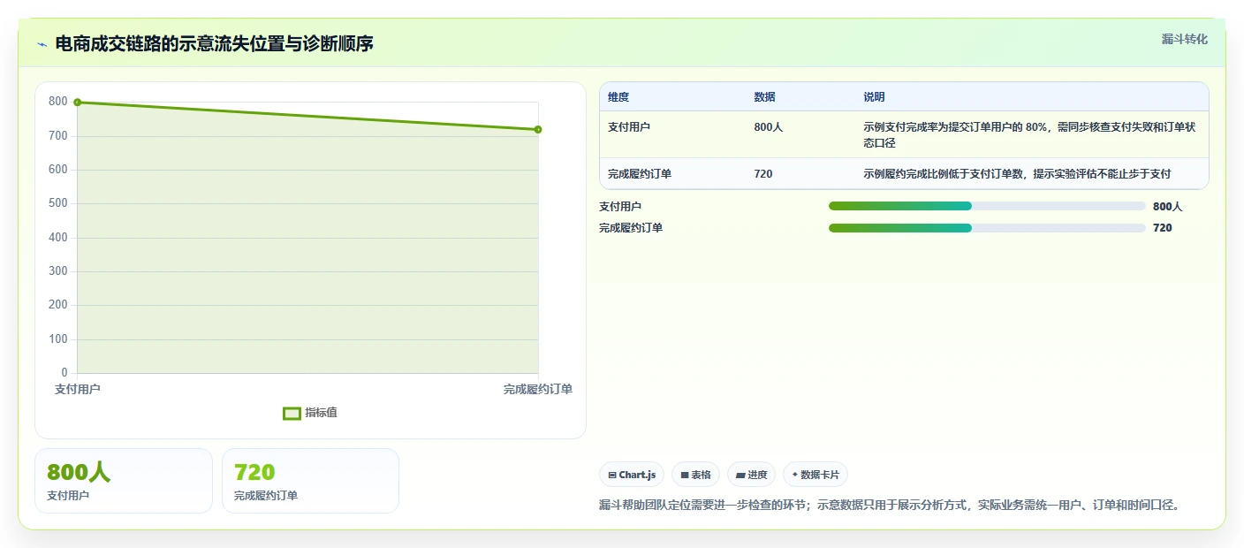Click the 支付用户 progress bar

click(x=987, y=206)
